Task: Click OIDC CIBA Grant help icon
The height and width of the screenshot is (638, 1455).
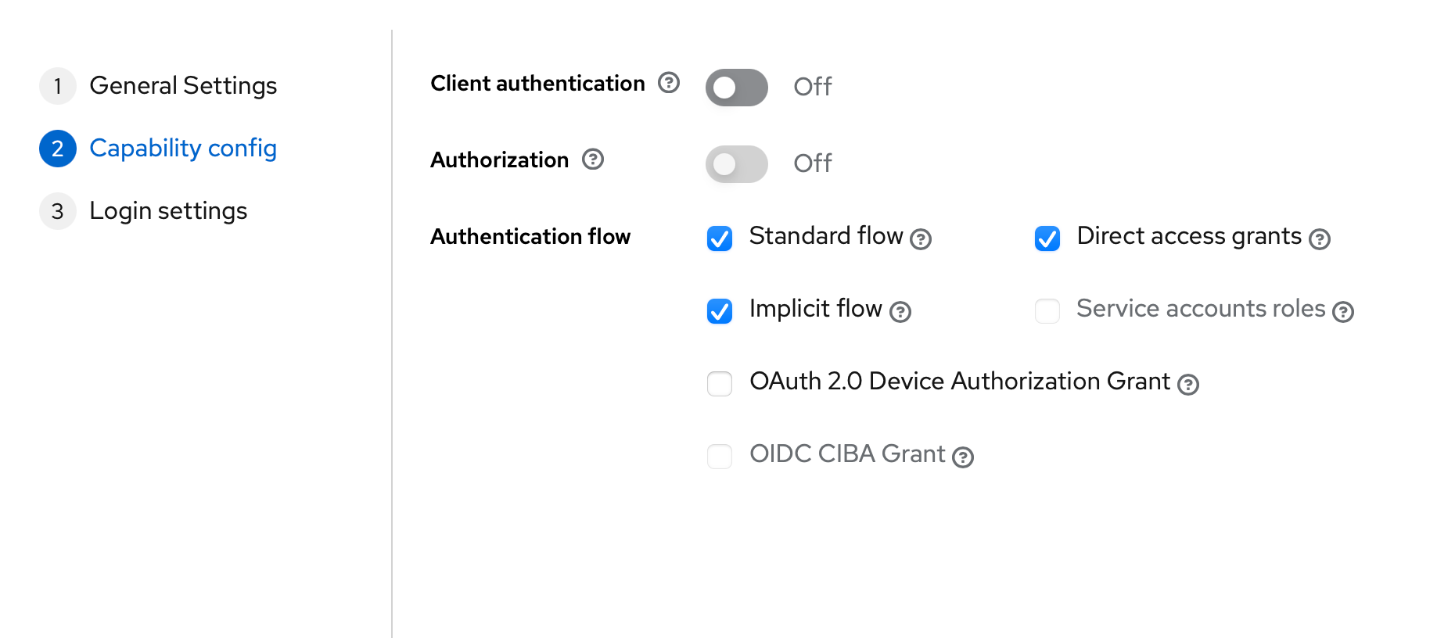Action: (x=963, y=457)
